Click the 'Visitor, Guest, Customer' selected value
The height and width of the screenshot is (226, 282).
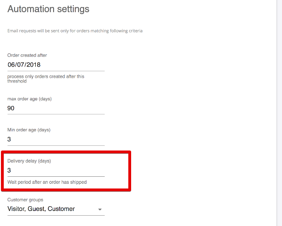pyautogui.click(x=41, y=209)
